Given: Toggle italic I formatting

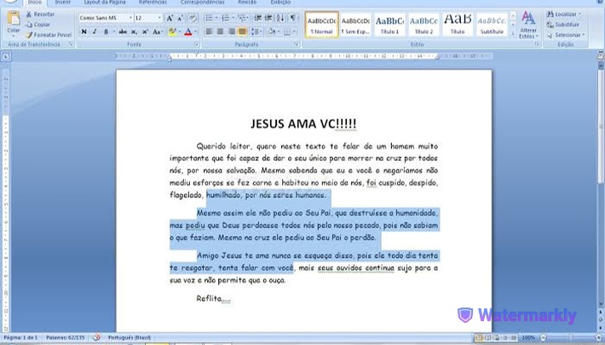Looking at the screenshot, I should click(x=95, y=32).
